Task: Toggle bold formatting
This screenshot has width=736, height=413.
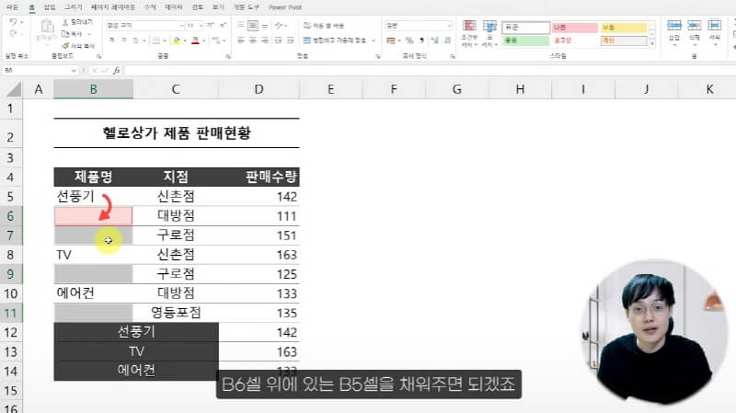Action: tap(111, 40)
